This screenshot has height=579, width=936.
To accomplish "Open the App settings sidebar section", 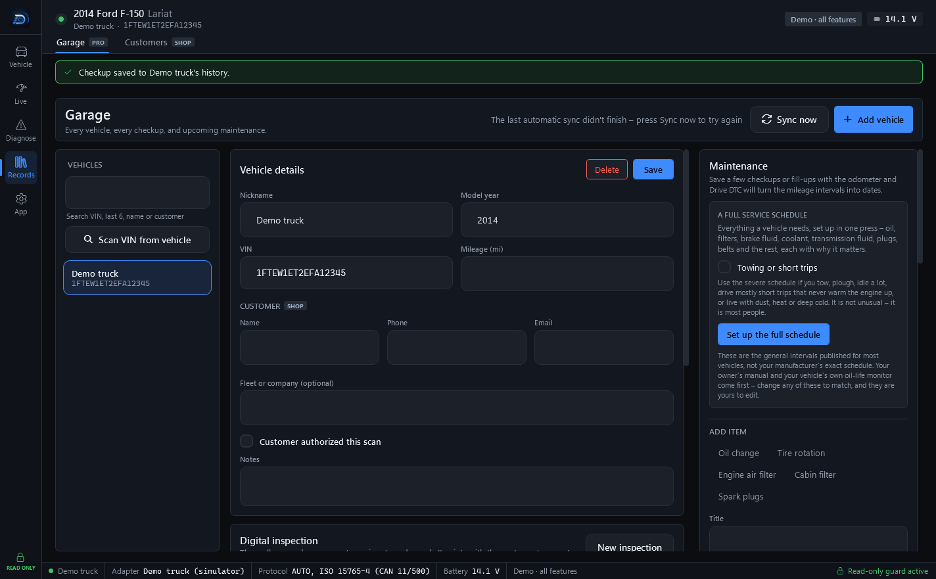I will tap(20, 204).
